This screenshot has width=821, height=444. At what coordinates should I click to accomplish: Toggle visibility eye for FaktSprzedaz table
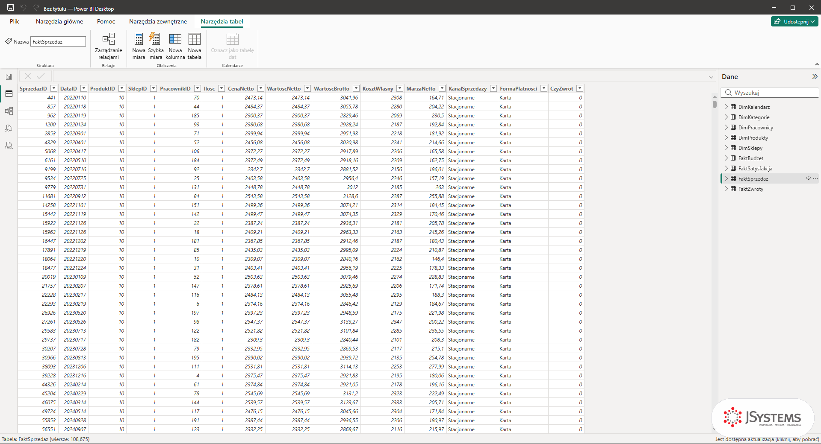808,178
